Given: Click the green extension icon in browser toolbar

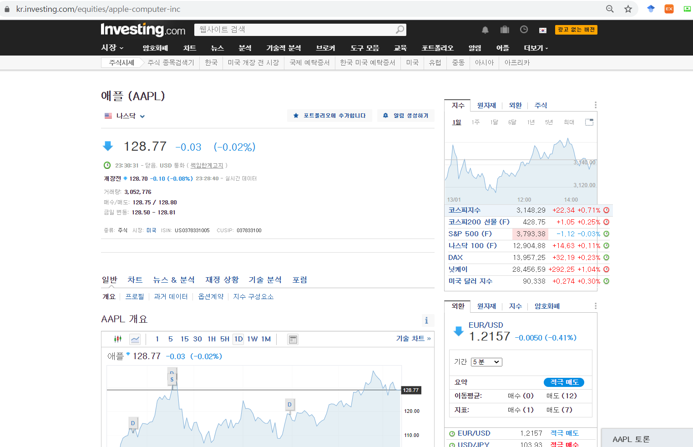Looking at the screenshot, I should pyautogui.click(x=687, y=9).
